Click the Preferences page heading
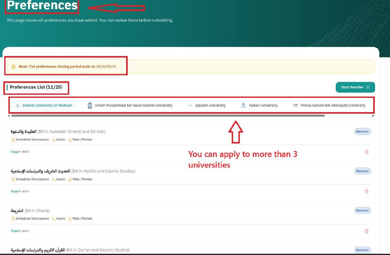This screenshot has height=255, width=390. (x=42, y=5)
